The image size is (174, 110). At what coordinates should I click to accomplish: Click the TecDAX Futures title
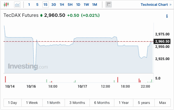point(21,15)
